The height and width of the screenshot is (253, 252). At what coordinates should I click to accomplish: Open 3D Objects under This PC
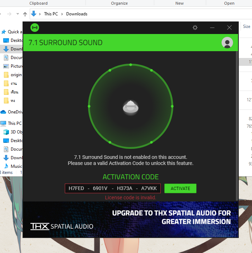click(13, 132)
